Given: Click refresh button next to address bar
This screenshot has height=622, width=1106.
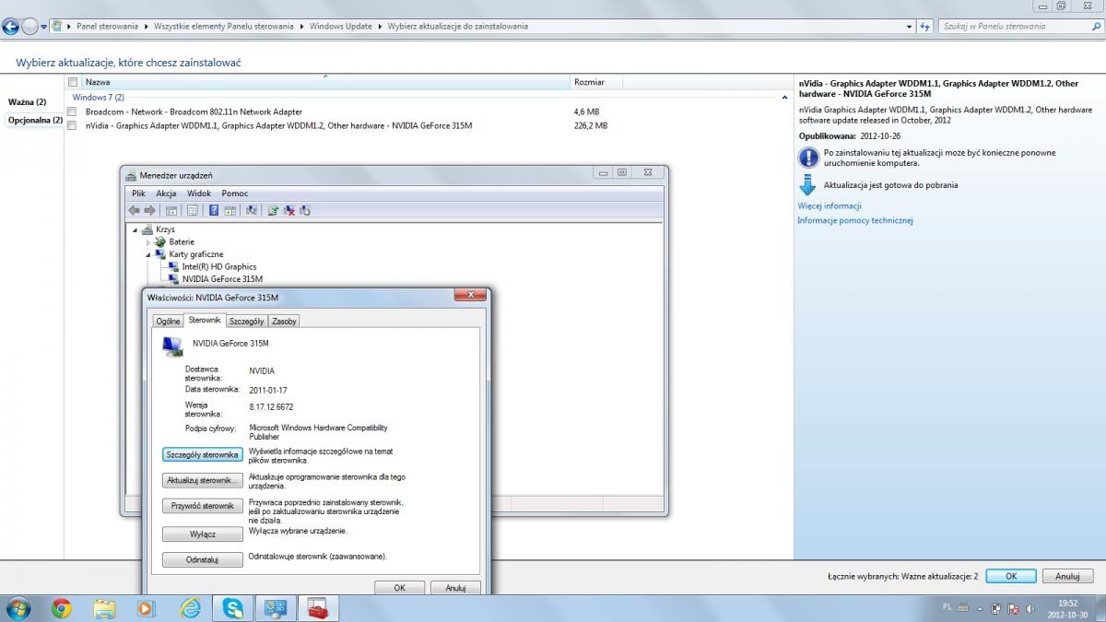Looking at the screenshot, I should (926, 26).
